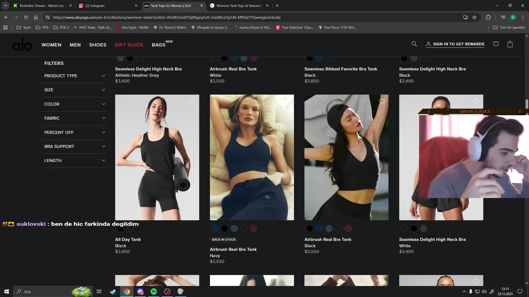The width and height of the screenshot is (529, 297).
Task: Expand the SIZE filter
Action: (75, 90)
